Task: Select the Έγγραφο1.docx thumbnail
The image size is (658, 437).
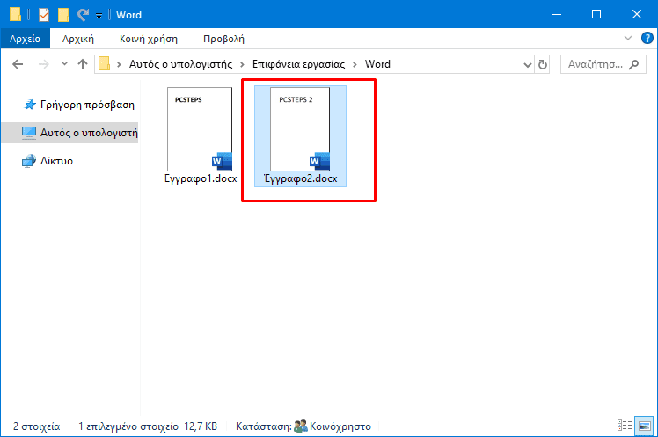Action: click(x=200, y=128)
